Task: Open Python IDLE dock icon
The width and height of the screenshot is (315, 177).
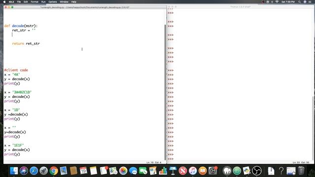Action: coord(247,171)
